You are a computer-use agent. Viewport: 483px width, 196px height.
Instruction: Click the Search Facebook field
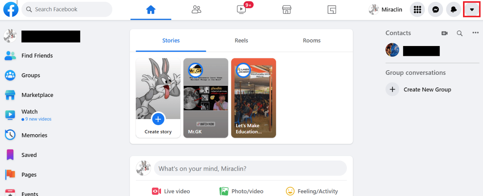[67, 9]
